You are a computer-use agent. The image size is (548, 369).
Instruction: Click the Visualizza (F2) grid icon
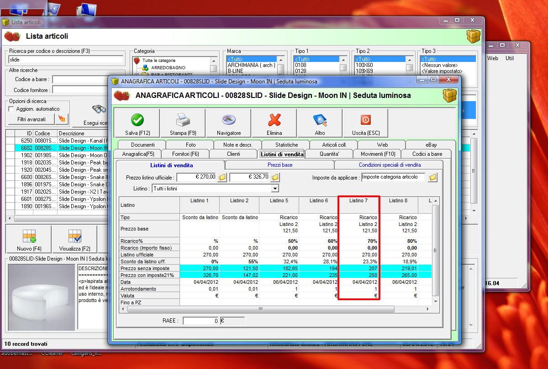pyautogui.click(x=75, y=236)
